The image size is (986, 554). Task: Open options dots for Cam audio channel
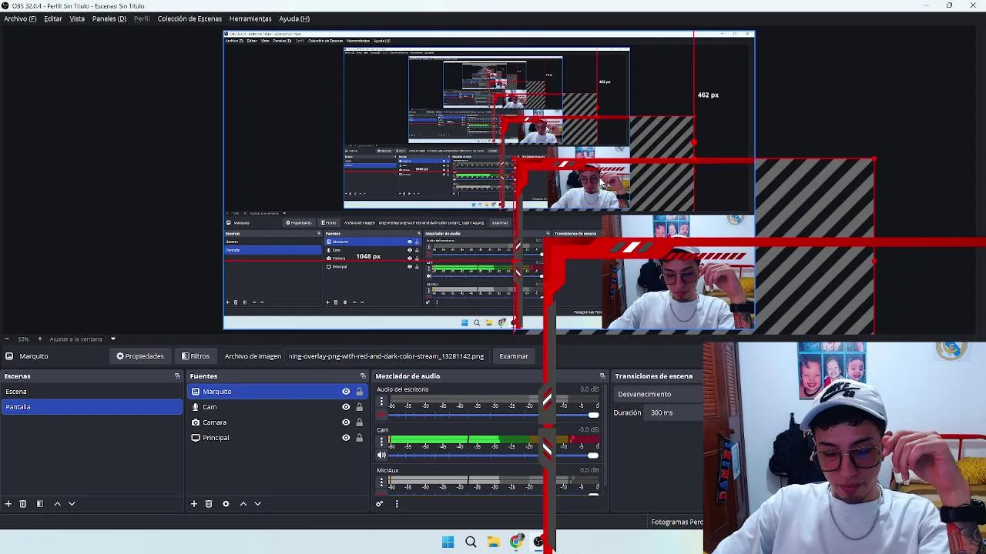381,442
